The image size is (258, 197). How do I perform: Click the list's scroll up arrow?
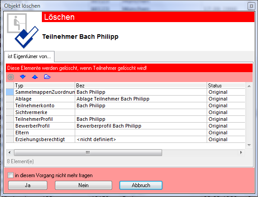pos(249,86)
